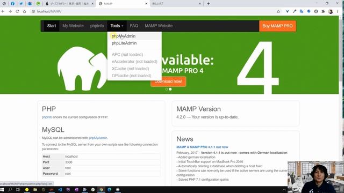Open My Website in the navbar

[73, 26]
